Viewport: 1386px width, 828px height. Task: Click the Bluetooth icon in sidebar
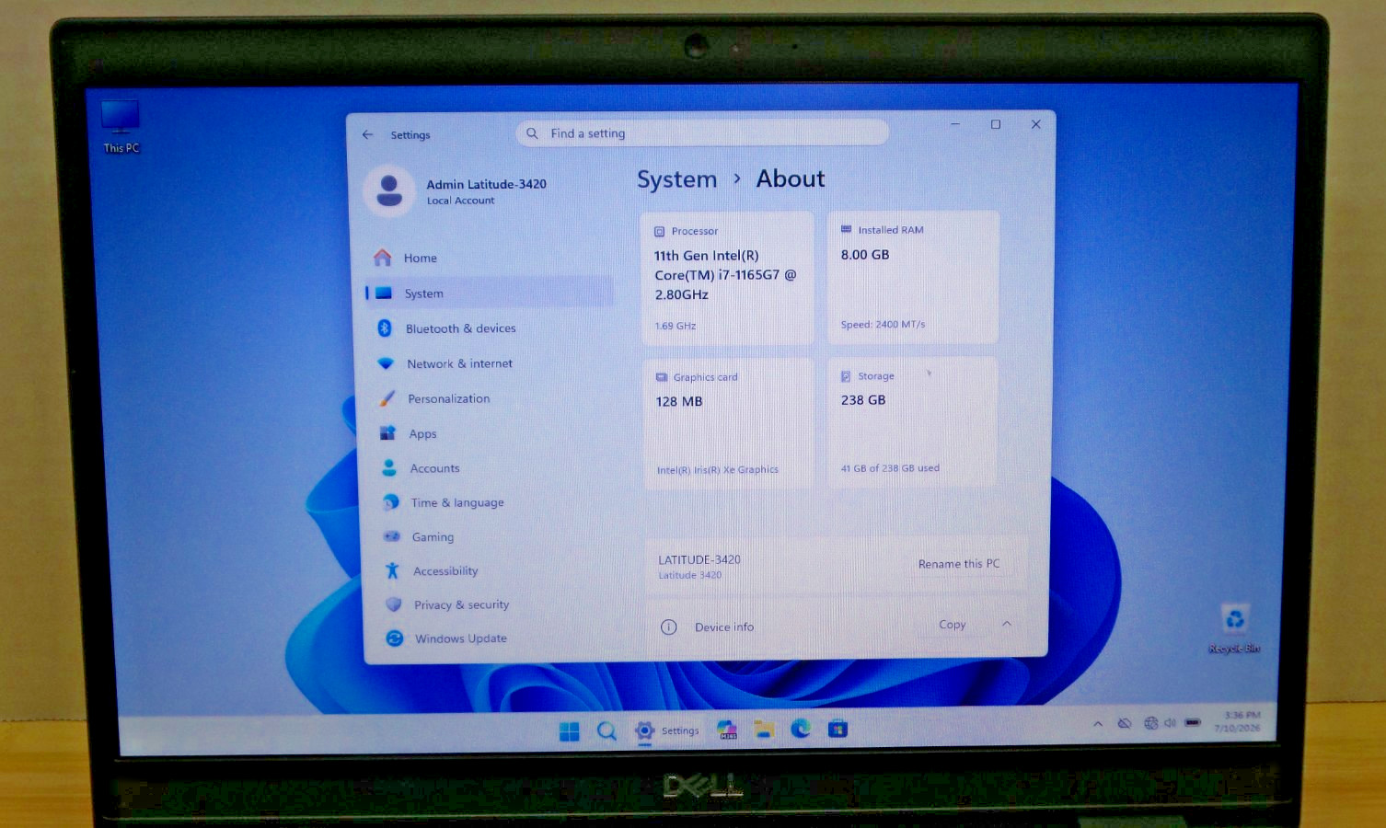click(x=385, y=328)
